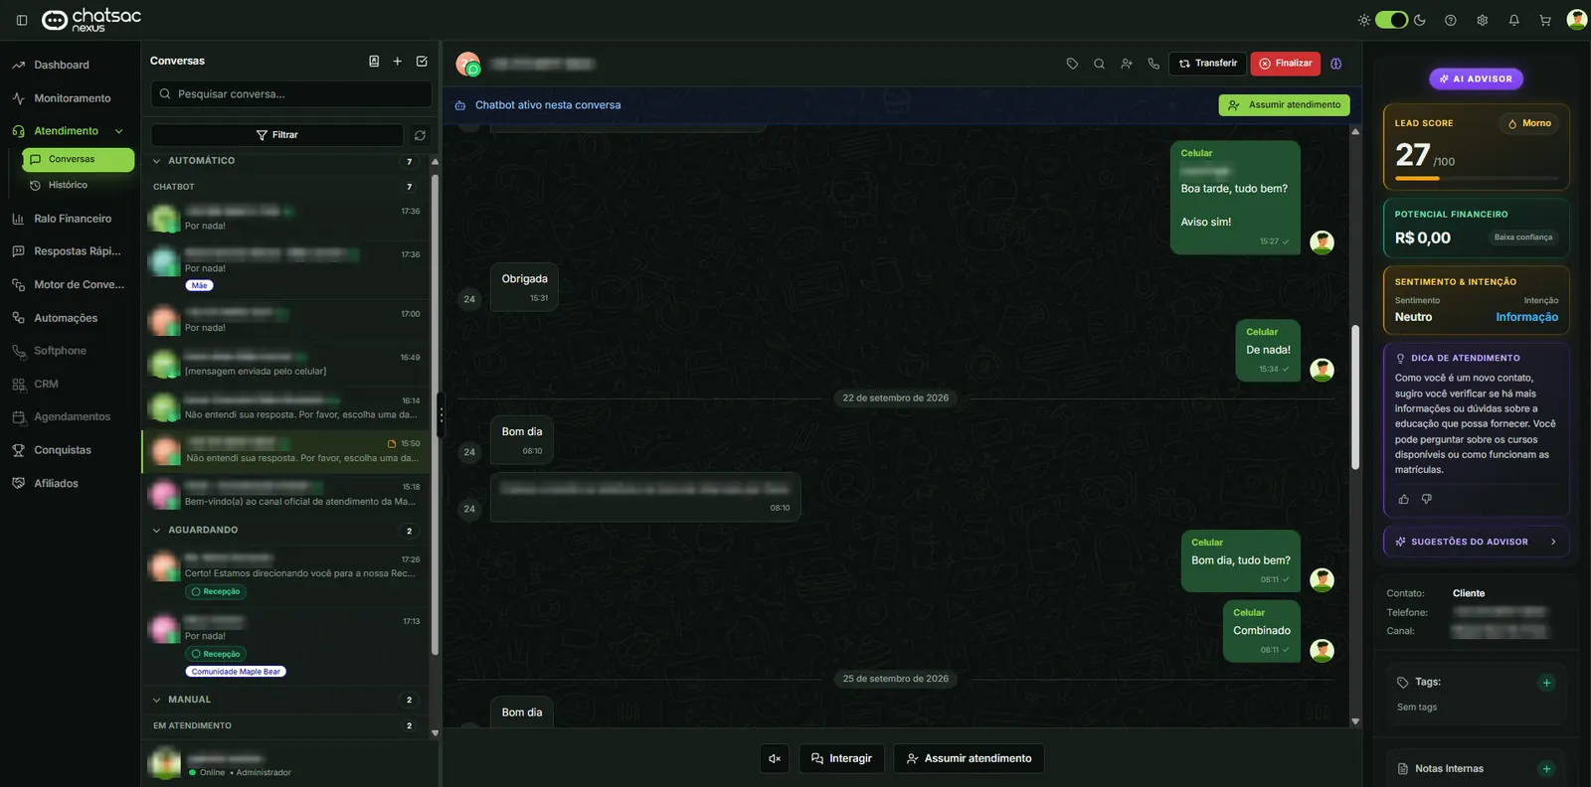Click the Filtrar button

coord(277,135)
